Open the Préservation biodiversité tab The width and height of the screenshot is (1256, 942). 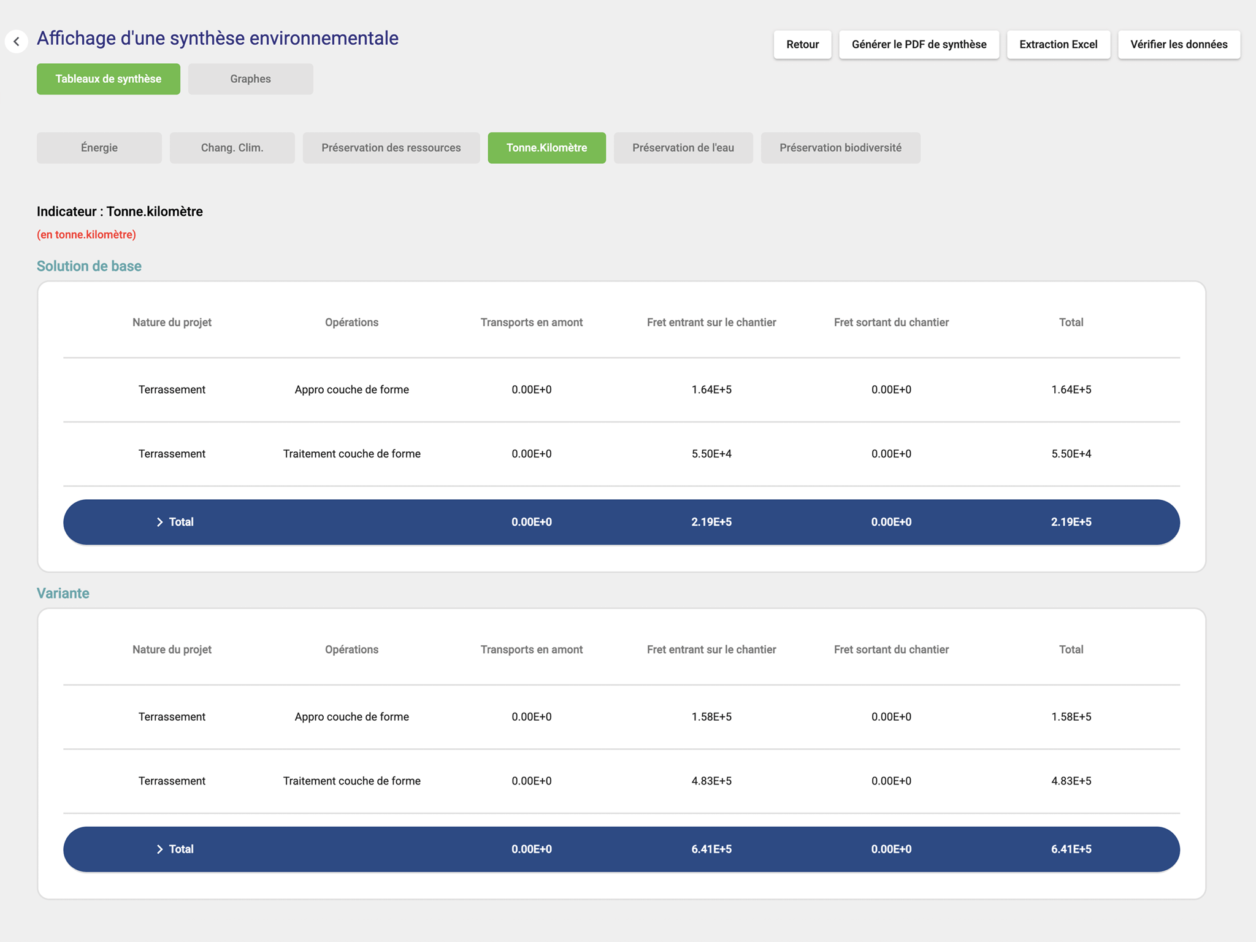(x=840, y=148)
